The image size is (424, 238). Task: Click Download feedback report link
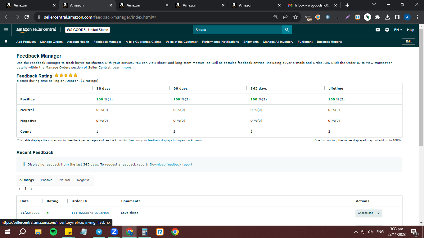pyautogui.click(x=171, y=164)
